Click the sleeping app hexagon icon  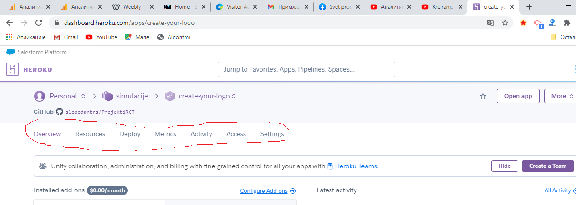(170, 96)
